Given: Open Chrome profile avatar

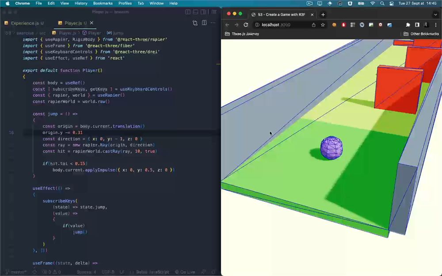Looking at the screenshot, I should (427, 25).
